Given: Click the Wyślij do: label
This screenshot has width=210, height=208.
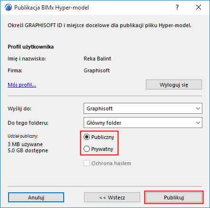Looking at the screenshot, I should click(19, 109).
